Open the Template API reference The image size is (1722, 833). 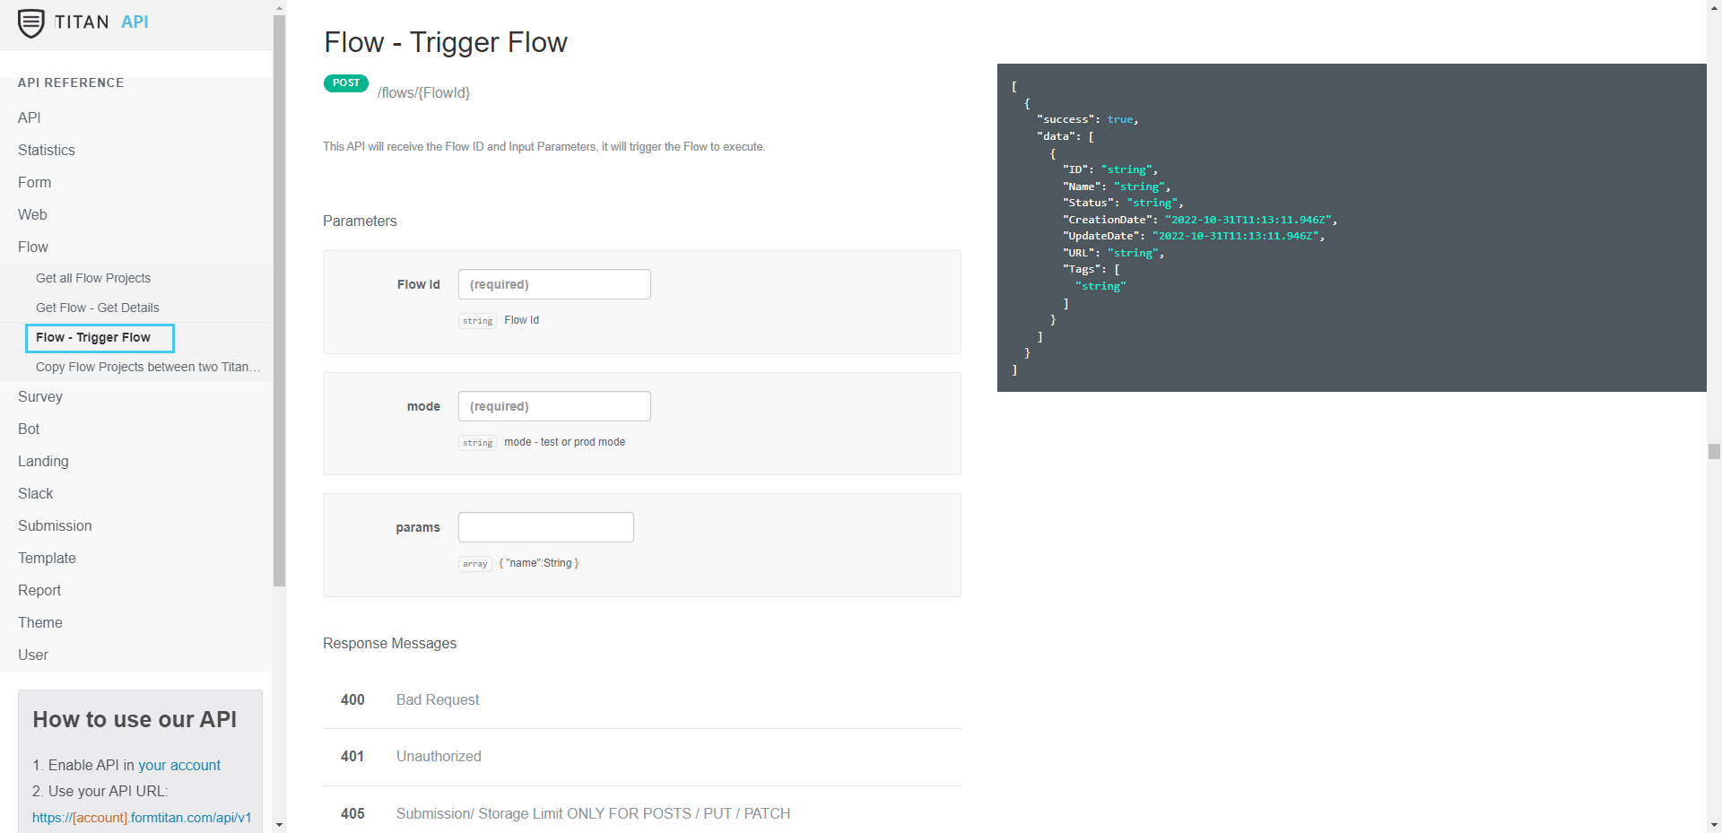(47, 558)
